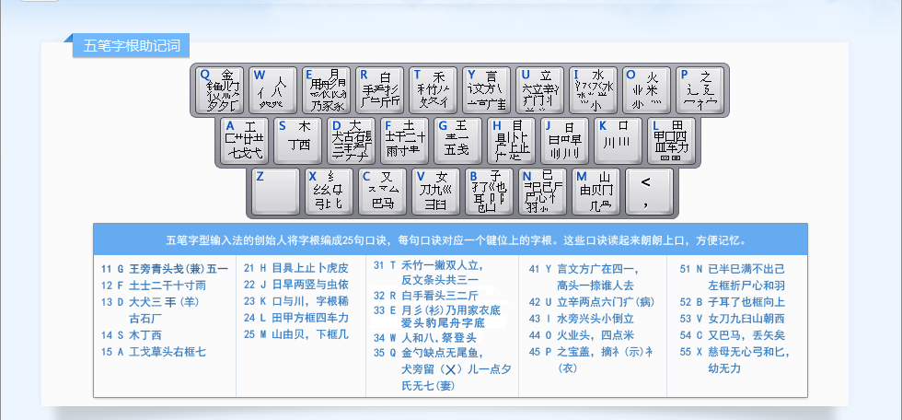Click the E key with 月 radical
Image resolution: width=902 pixels, height=420 pixels.
tap(327, 90)
